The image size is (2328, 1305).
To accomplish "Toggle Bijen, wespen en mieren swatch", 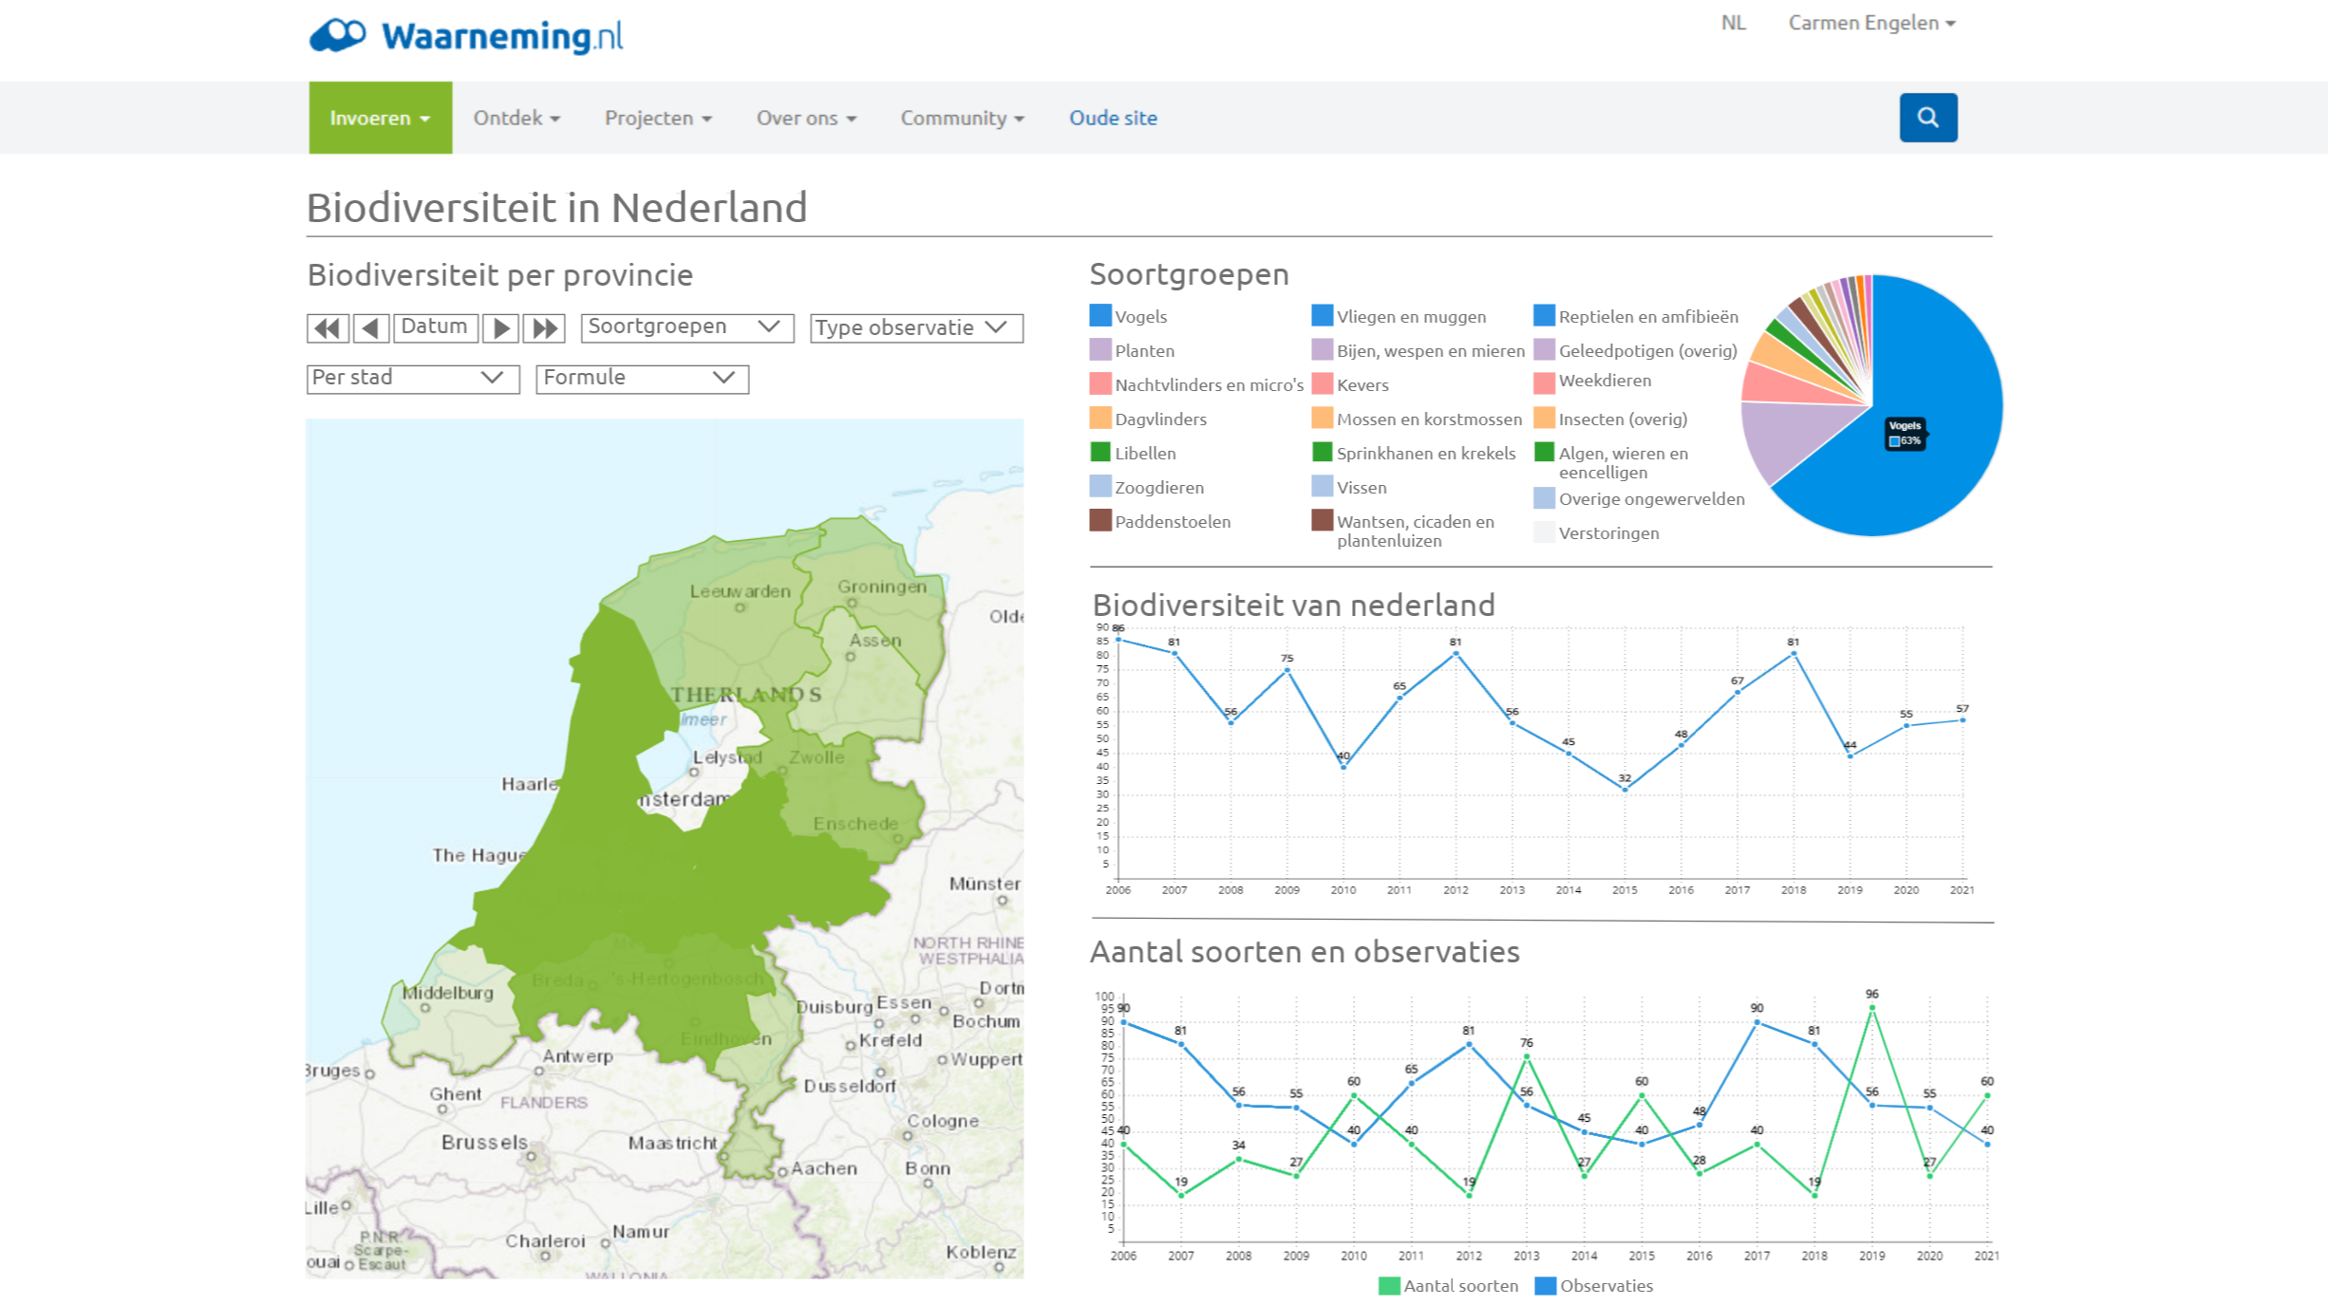I will point(1322,349).
